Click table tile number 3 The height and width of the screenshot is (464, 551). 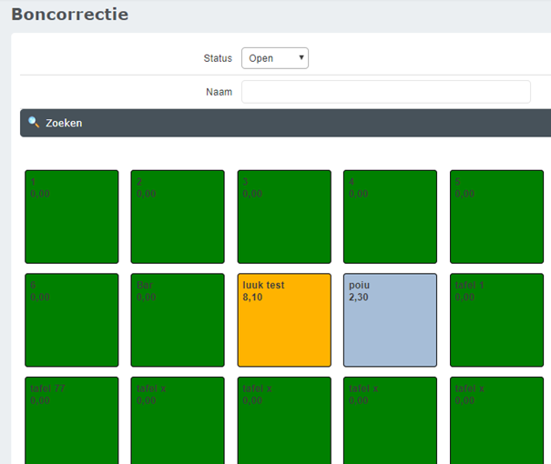[284, 217]
